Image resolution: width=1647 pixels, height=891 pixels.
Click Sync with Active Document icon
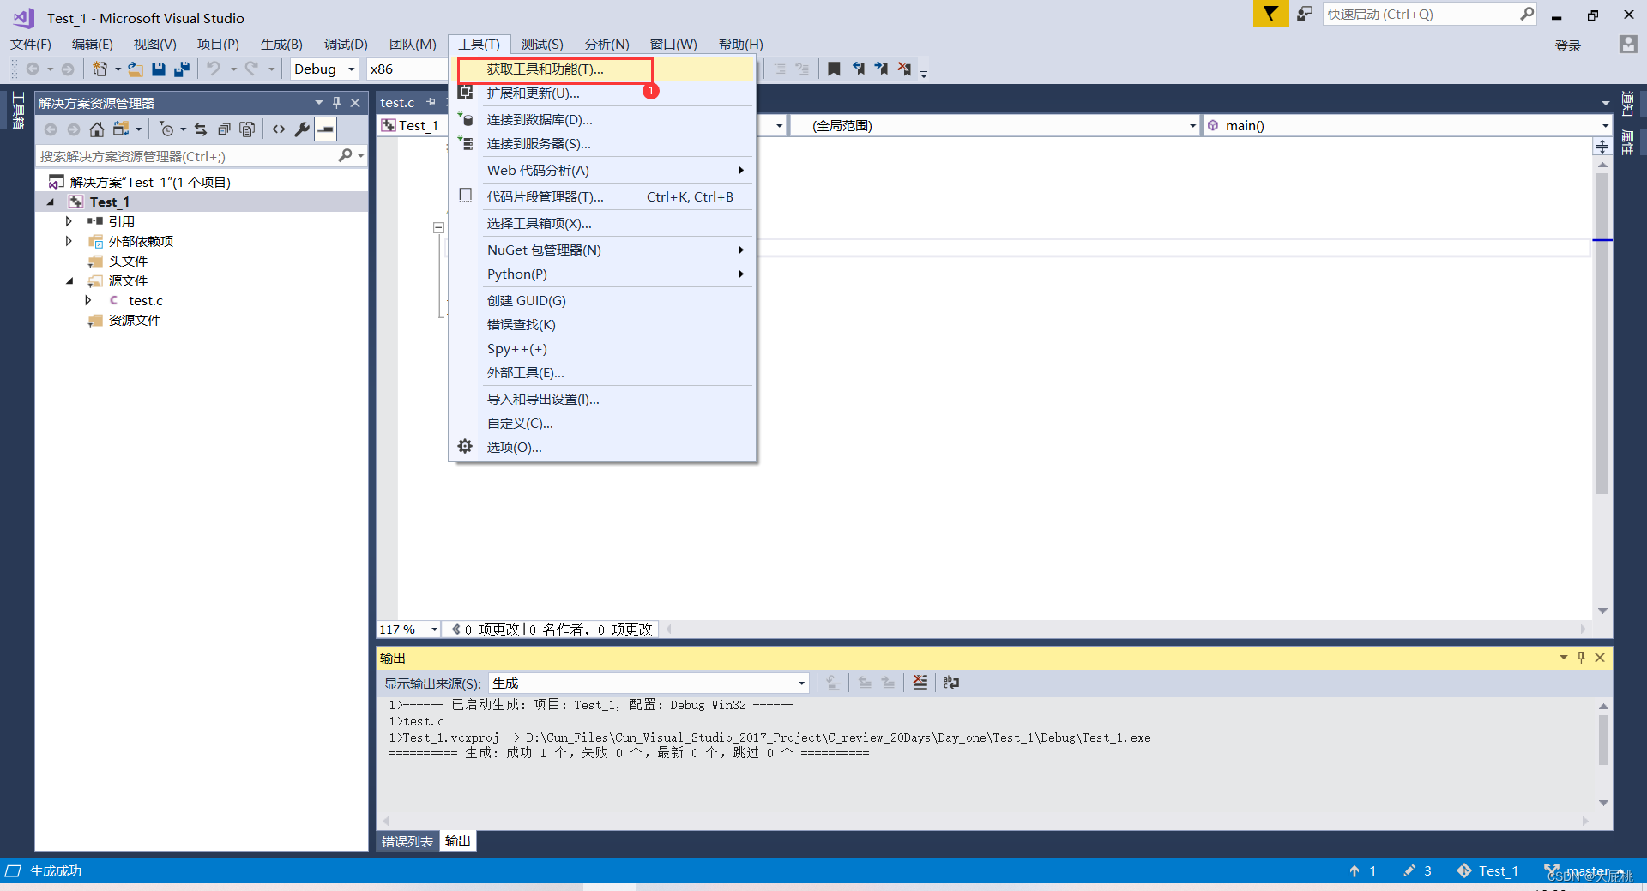[x=201, y=129]
